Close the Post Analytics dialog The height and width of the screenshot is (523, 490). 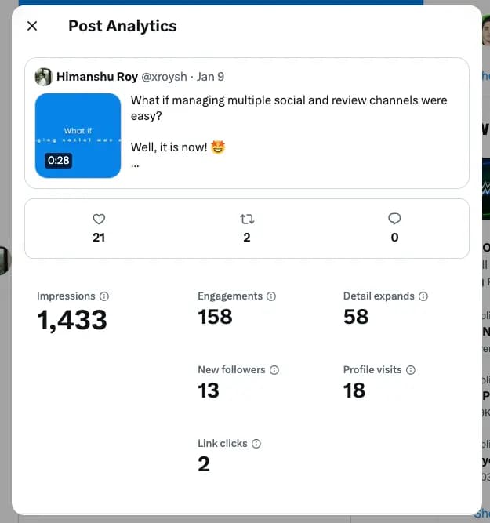pyautogui.click(x=32, y=26)
